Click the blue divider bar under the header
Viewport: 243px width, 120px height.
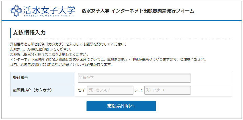coord(121,20)
